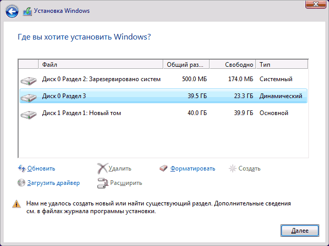Click the star icon beside Создать
The width and height of the screenshot is (329, 246).
pyautogui.click(x=233, y=168)
